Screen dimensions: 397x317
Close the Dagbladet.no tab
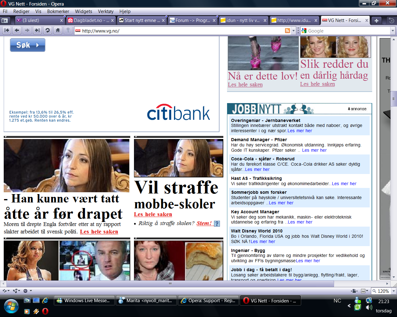[x=112, y=20]
